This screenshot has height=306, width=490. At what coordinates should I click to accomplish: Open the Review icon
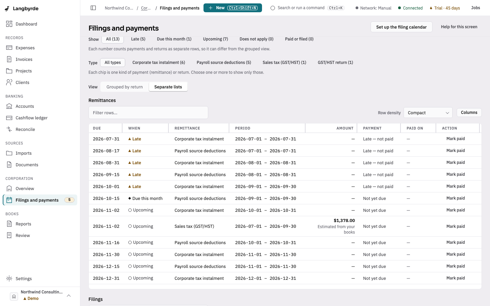click(9, 235)
